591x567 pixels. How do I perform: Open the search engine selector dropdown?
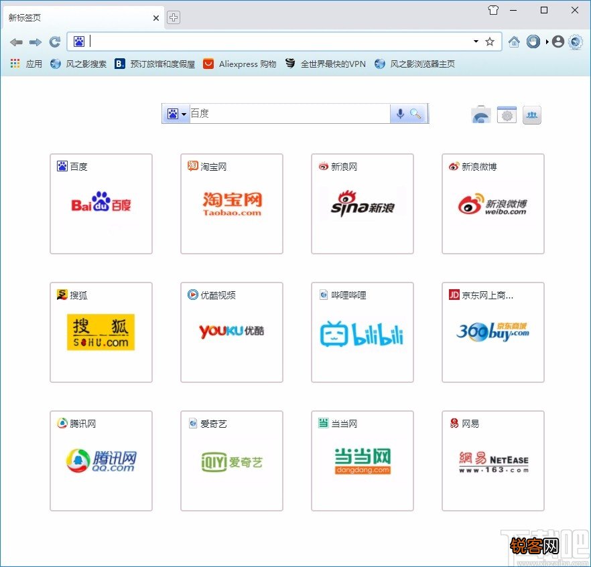pyautogui.click(x=176, y=114)
